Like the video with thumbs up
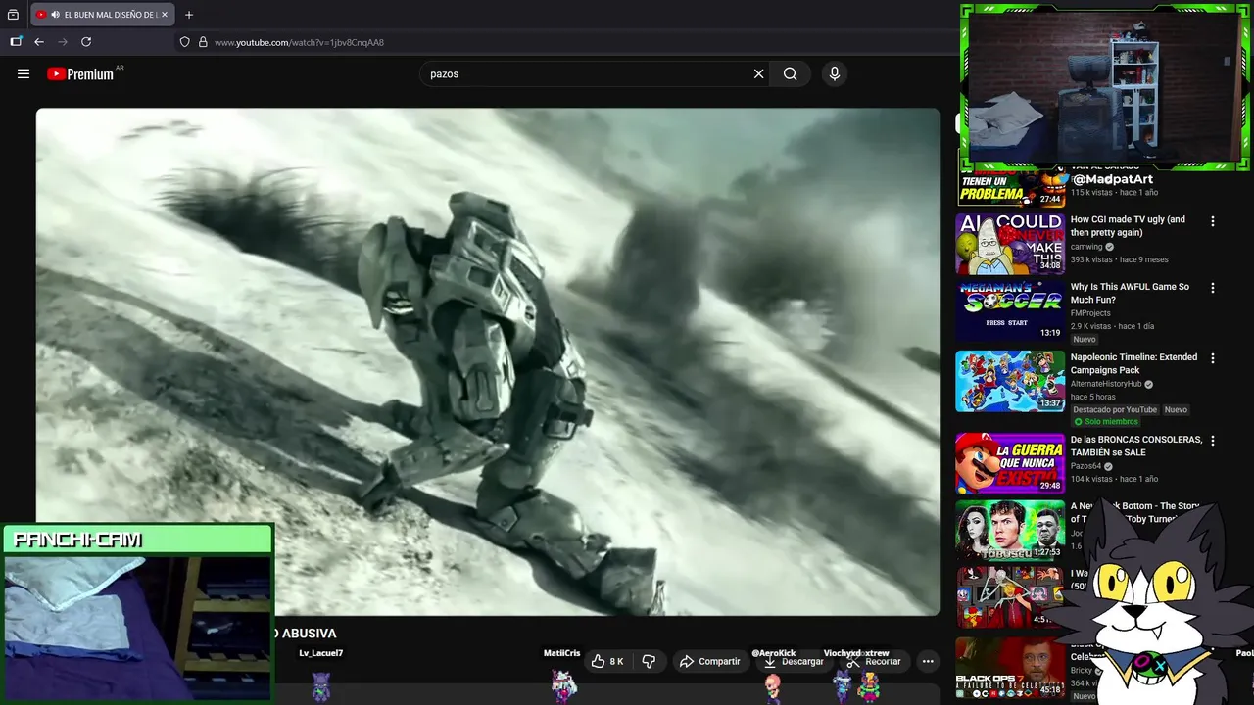This screenshot has height=705, width=1254. click(598, 661)
